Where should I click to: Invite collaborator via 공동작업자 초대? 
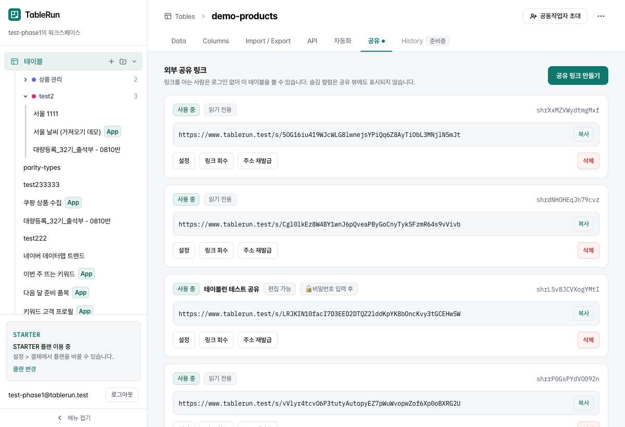point(555,16)
